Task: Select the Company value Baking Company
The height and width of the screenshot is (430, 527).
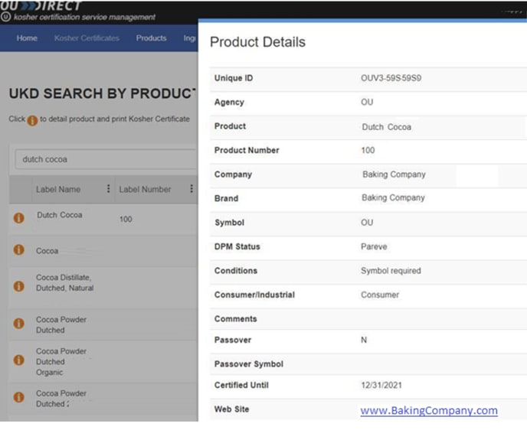Action: [x=394, y=174]
